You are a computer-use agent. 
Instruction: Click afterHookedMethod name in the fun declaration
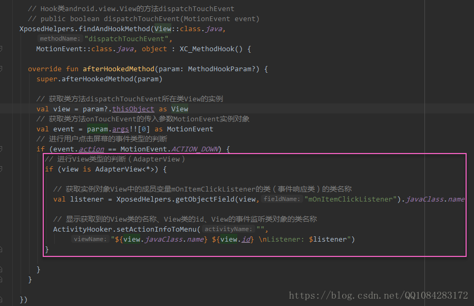pyautogui.click(x=119, y=69)
